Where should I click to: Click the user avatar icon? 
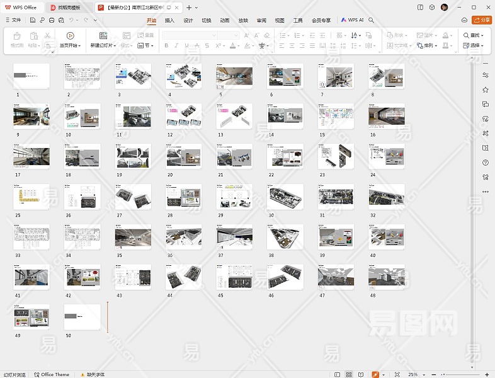[x=445, y=7]
